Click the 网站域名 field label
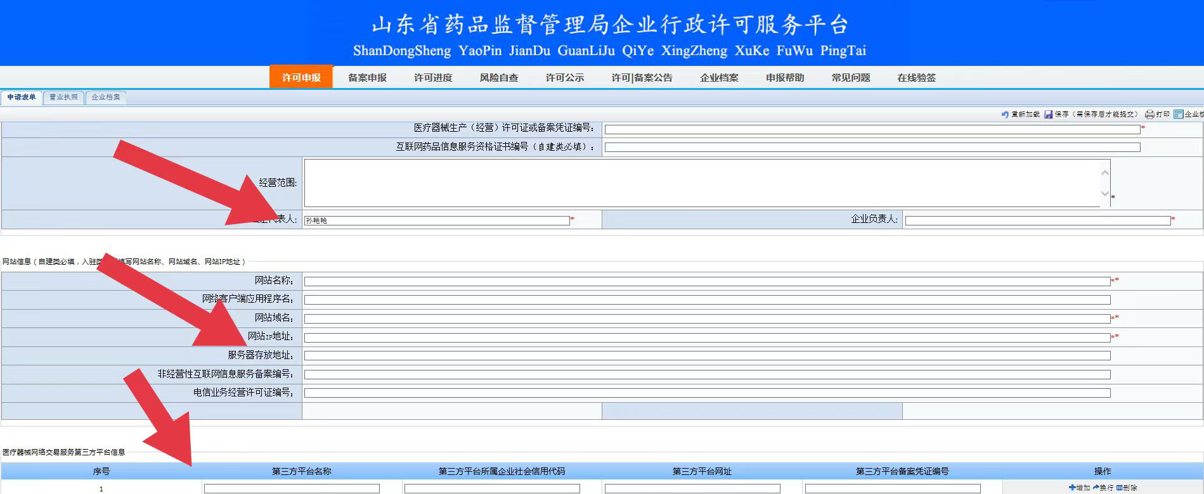This screenshot has height=494, width=1204. click(x=274, y=317)
